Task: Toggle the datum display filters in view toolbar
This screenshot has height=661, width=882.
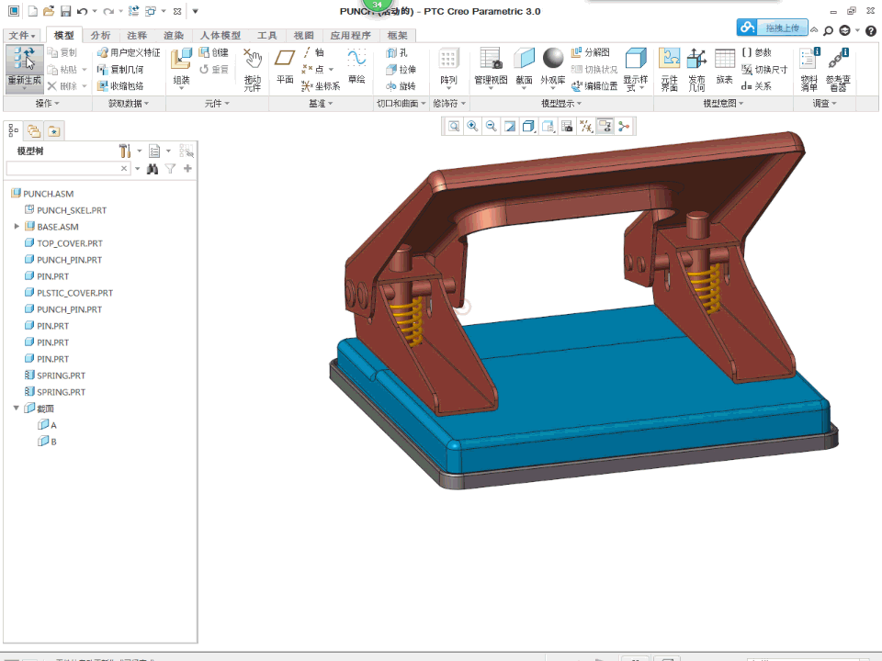Action: click(x=585, y=127)
